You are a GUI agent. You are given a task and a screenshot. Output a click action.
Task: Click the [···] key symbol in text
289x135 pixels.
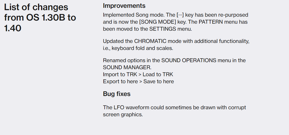tap(180, 15)
